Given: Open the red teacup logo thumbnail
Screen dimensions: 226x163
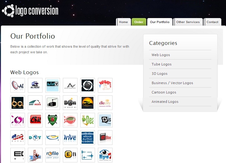Looking at the screenshot, I should 70,120.
